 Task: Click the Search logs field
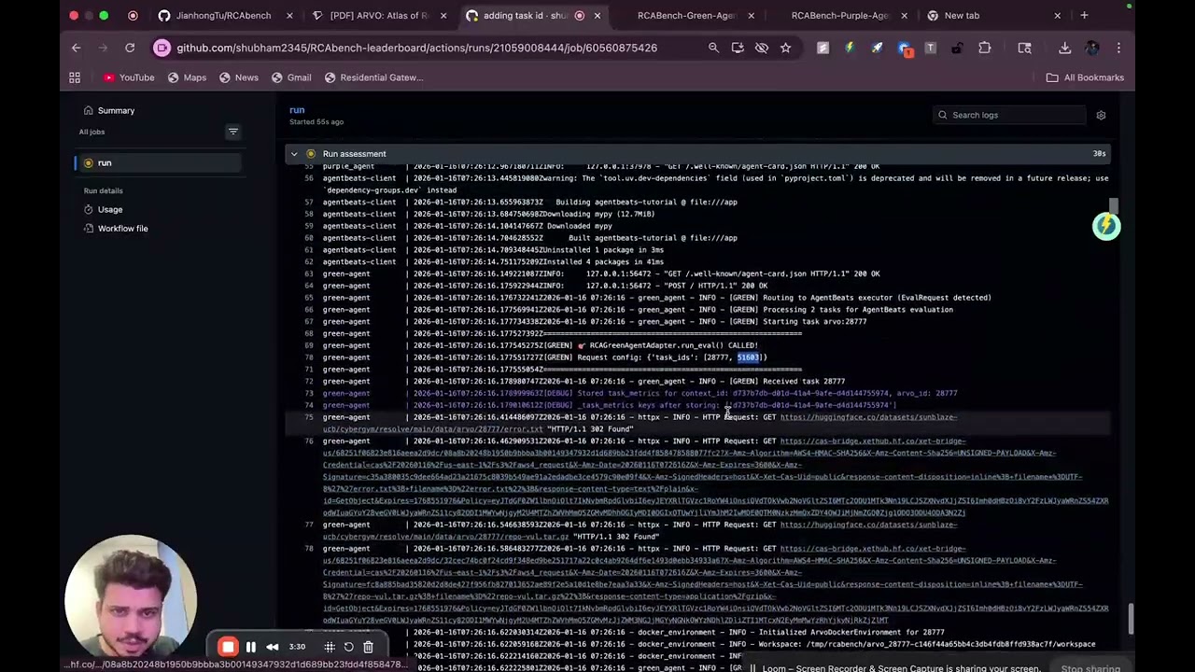1009,115
